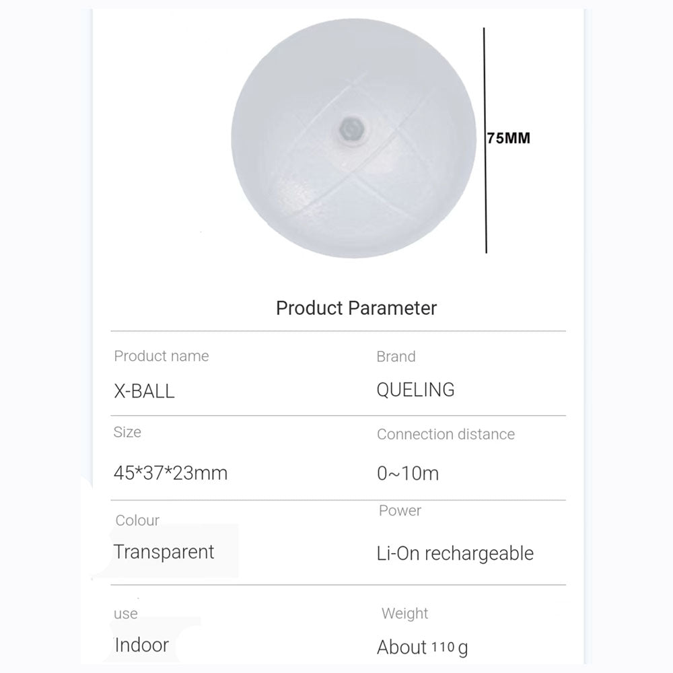The height and width of the screenshot is (673, 673).
Task: Click the Size field label
Action: click(x=127, y=431)
